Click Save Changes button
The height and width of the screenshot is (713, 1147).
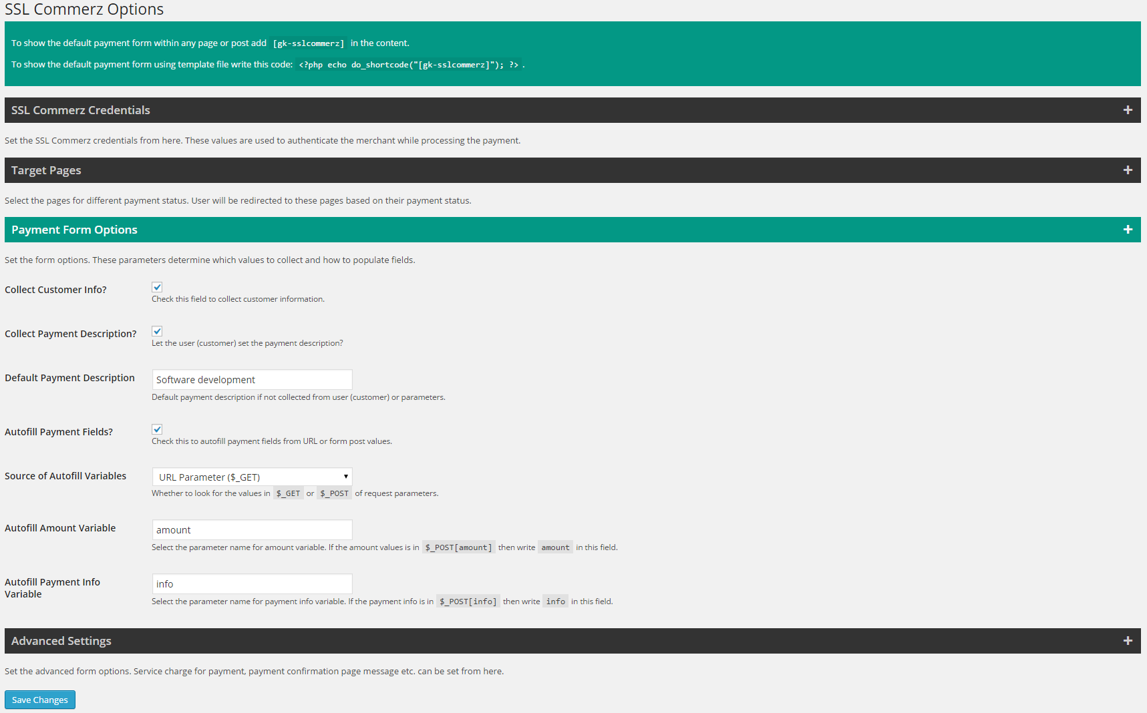40,700
